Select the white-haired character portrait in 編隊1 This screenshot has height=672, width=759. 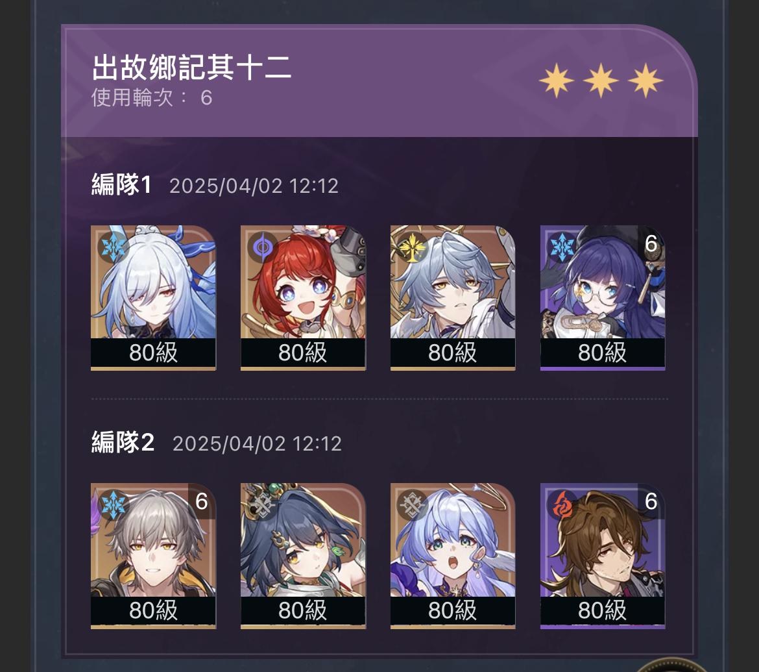coord(153,298)
